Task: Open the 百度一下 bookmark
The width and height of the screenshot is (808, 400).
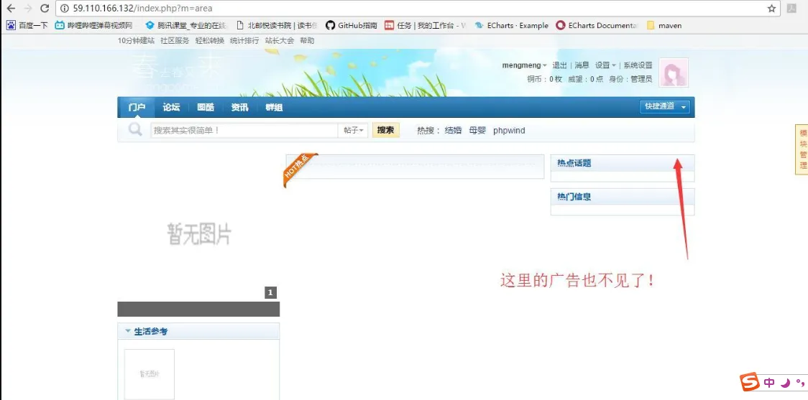Action: tap(27, 25)
